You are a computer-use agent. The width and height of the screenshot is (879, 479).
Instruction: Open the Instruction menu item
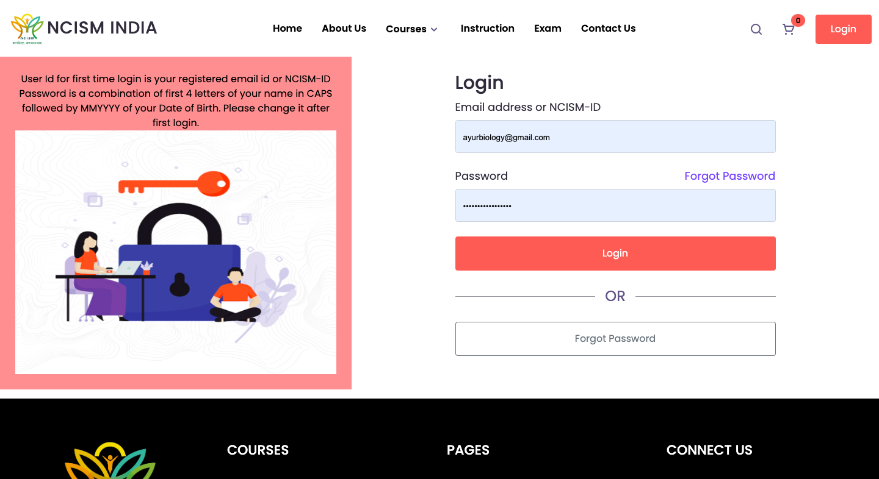488,28
